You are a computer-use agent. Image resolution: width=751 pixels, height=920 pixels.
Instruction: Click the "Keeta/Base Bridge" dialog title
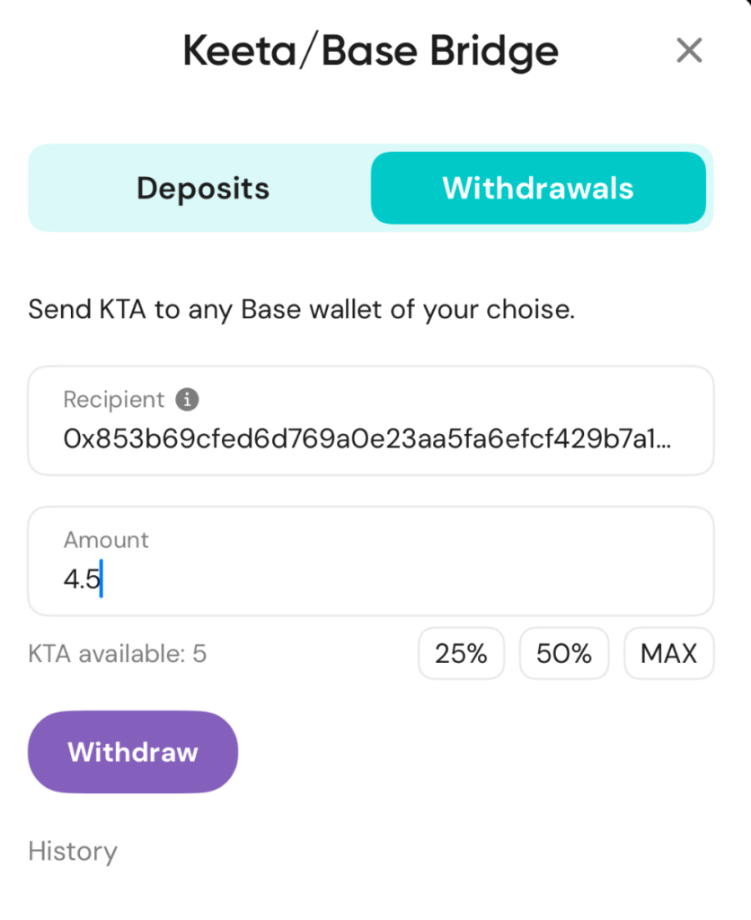370,51
